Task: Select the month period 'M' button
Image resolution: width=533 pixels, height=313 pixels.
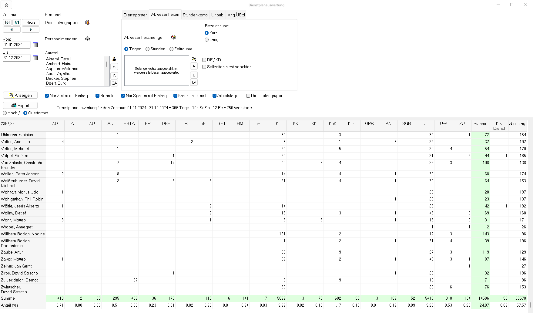Action: [17, 22]
